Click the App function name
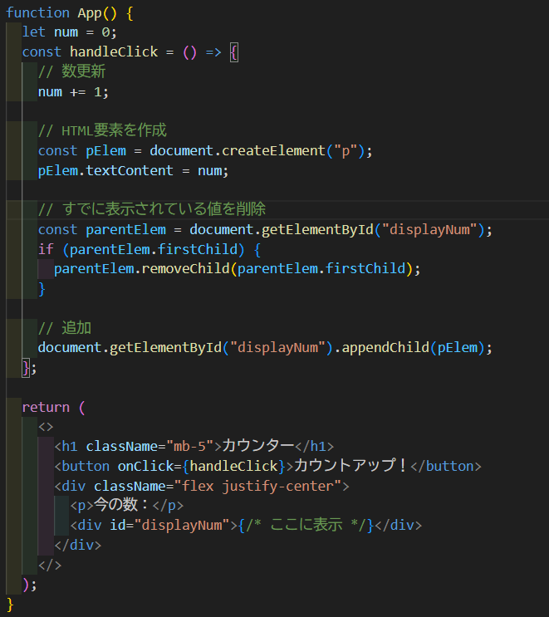This screenshot has height=617, width=549. [x=90, y=12]
